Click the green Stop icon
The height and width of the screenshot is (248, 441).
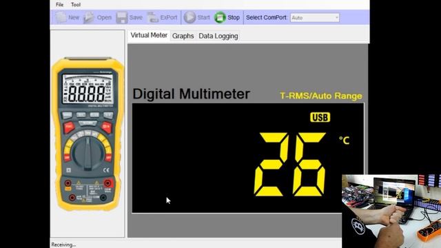220,17
